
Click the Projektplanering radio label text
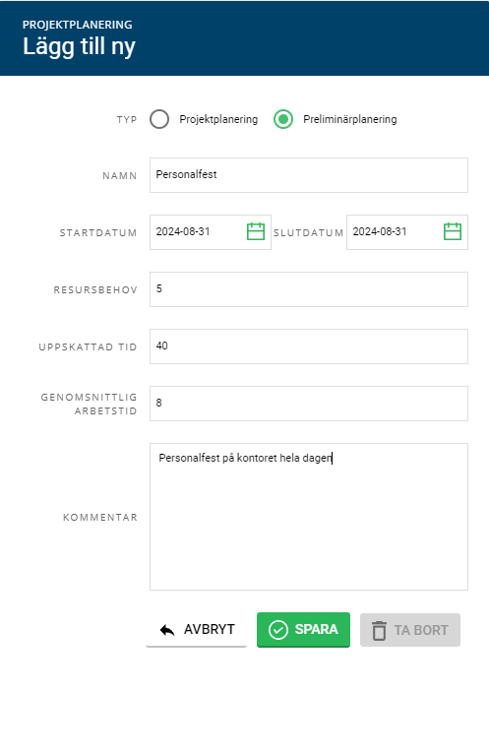pyautogui.click(x=218, y=119)
